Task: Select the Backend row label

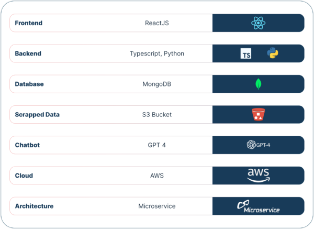Action: [x=28, y=53]
